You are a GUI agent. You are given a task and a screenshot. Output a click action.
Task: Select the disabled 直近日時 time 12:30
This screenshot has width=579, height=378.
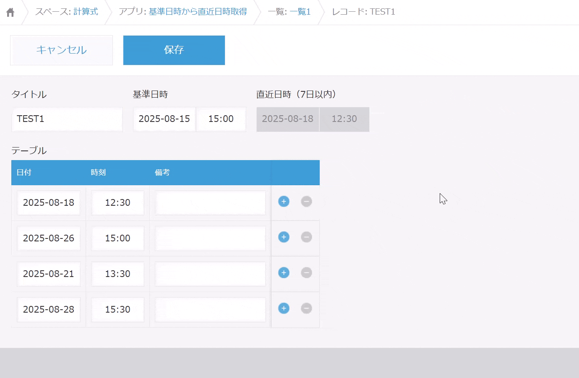344,119
